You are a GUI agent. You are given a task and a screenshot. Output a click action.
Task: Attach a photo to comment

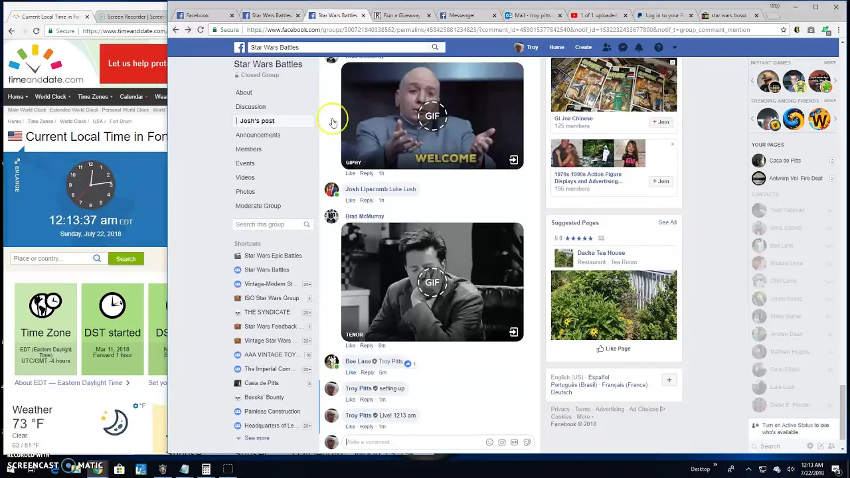click(502, 442)
